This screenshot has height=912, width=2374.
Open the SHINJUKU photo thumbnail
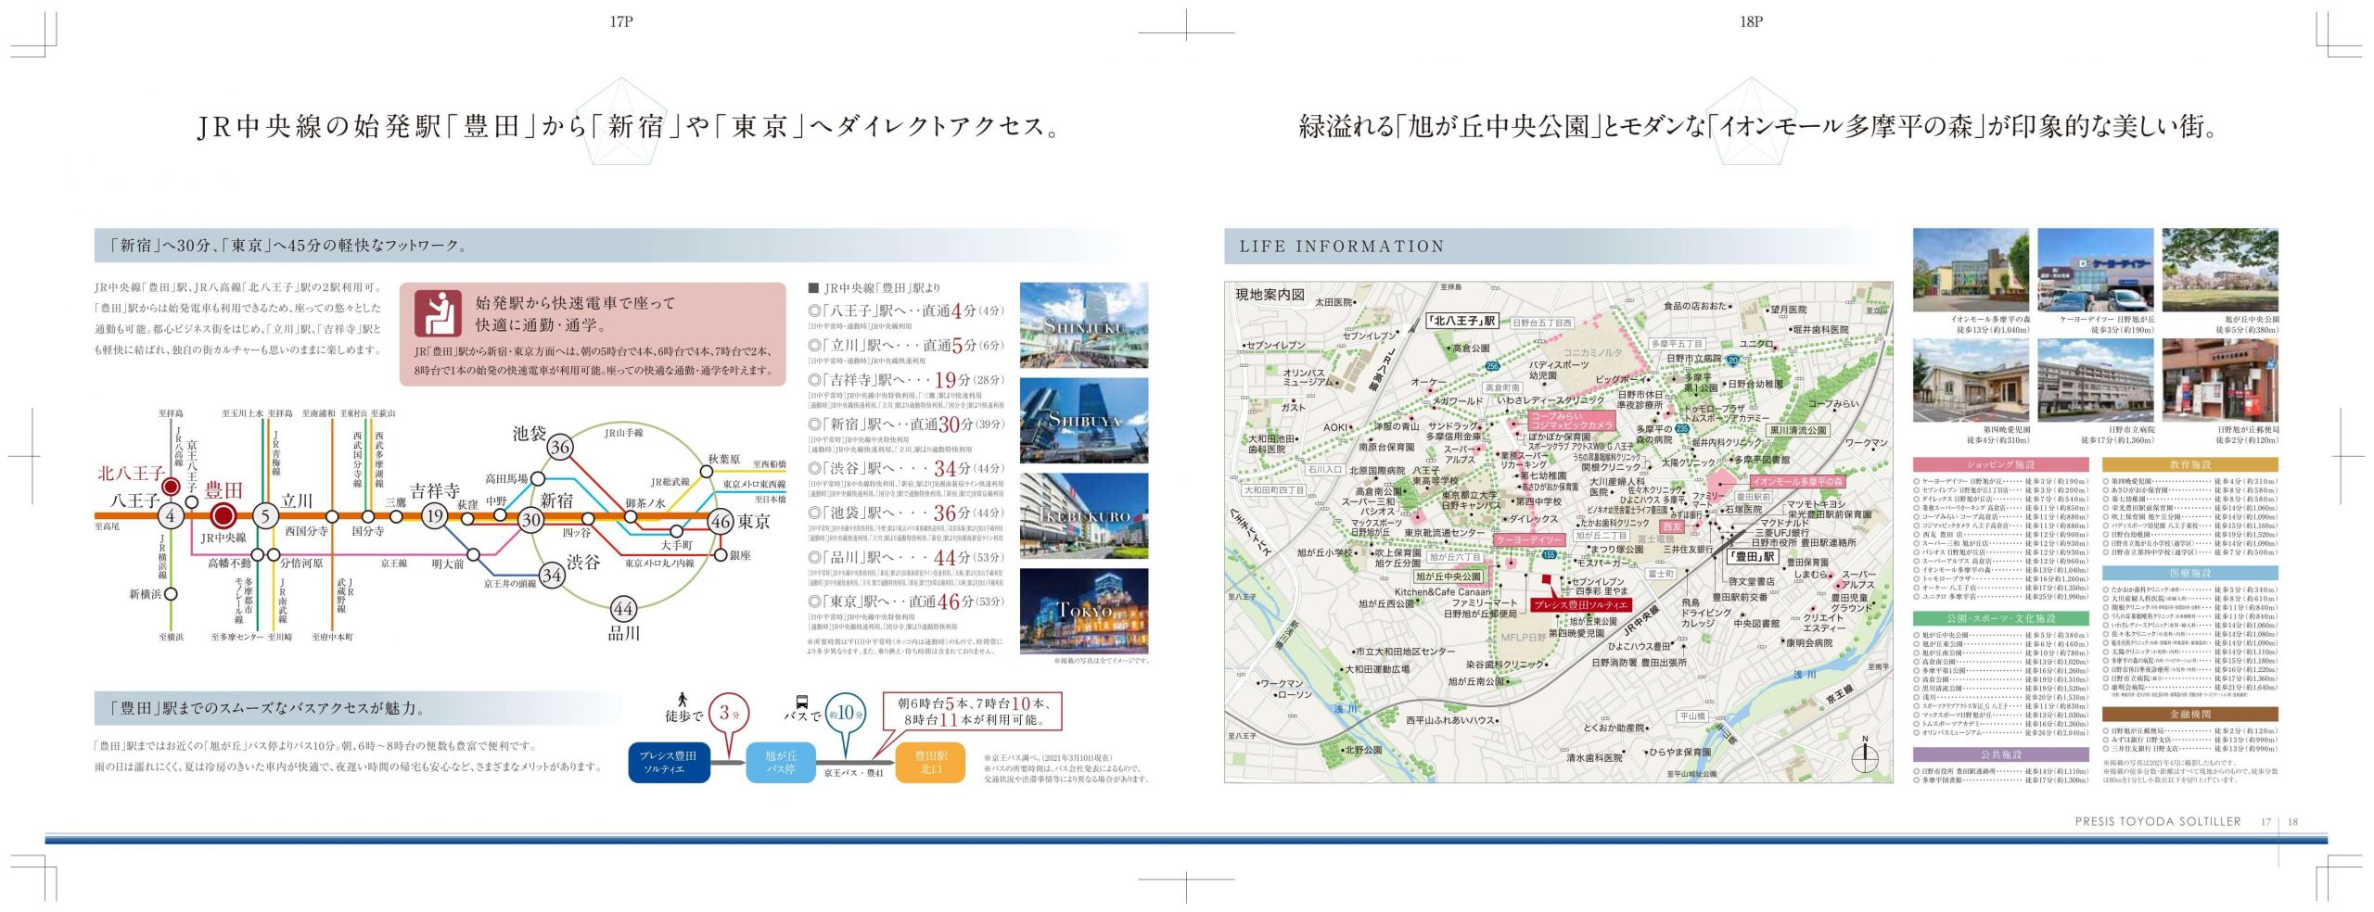point(1083,325)
